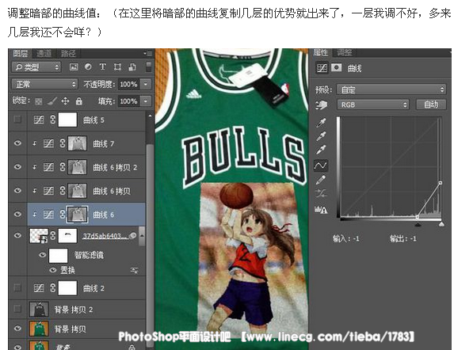The image size is (454, 350).
Task: Hide the 曲线 7 layer
Action: [x=17, y=143]
